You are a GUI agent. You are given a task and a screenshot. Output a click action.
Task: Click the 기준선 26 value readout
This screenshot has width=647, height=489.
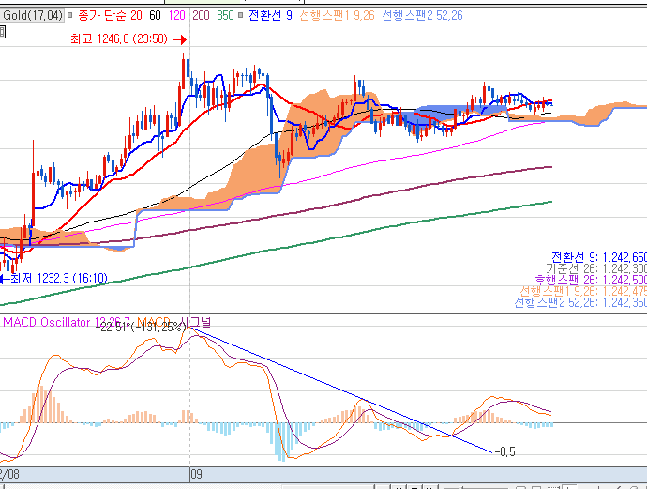pyautogui.click(x=595, y=268)
